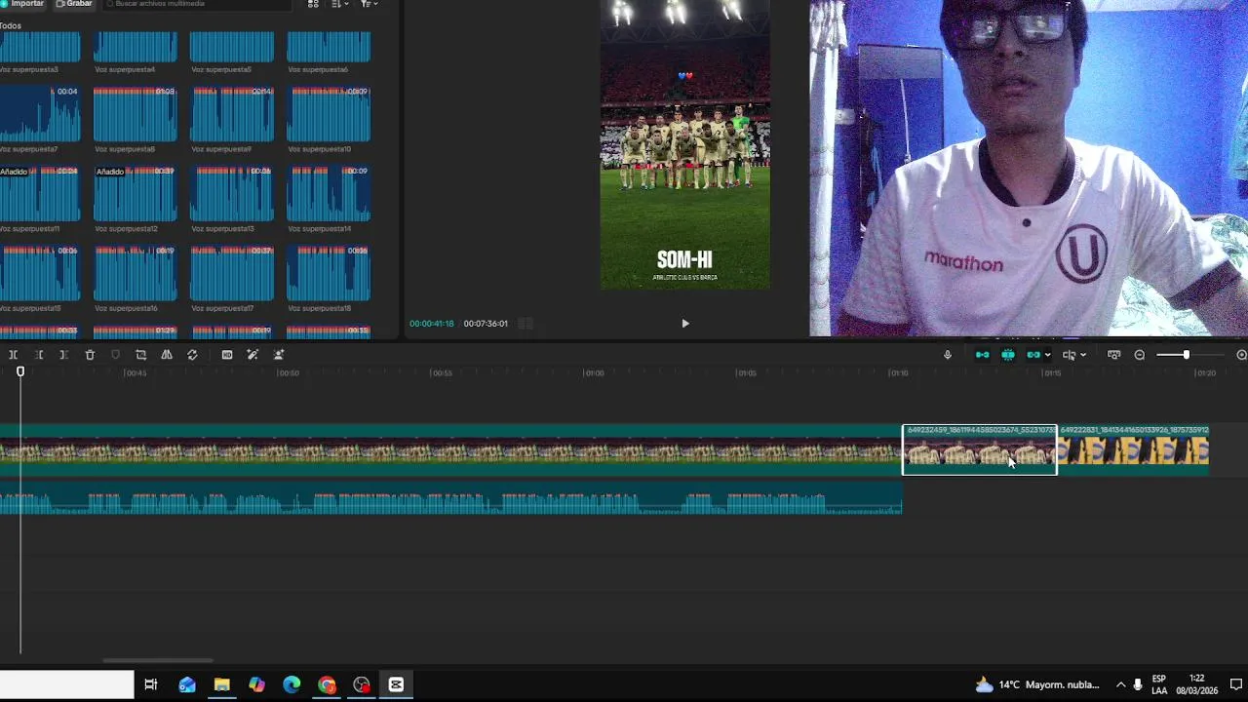
Task: Select Voz superpuesta8 audio thumbnail
Action: 136,114
